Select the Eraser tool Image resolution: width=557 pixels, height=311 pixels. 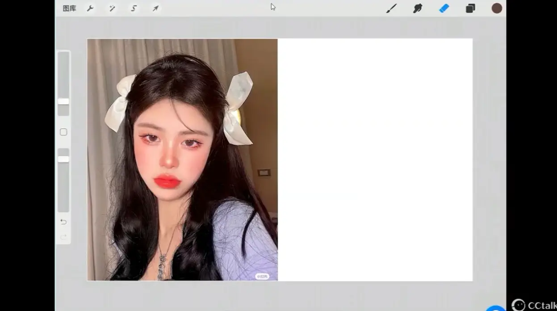(444, 8)
